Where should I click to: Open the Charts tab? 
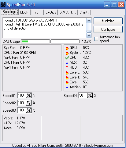84,12
